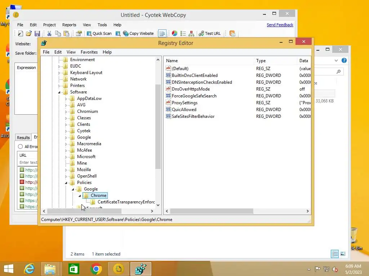Open Registry Editor Favorites menu
Screen dimensions: 369x276
coord(89,52)
